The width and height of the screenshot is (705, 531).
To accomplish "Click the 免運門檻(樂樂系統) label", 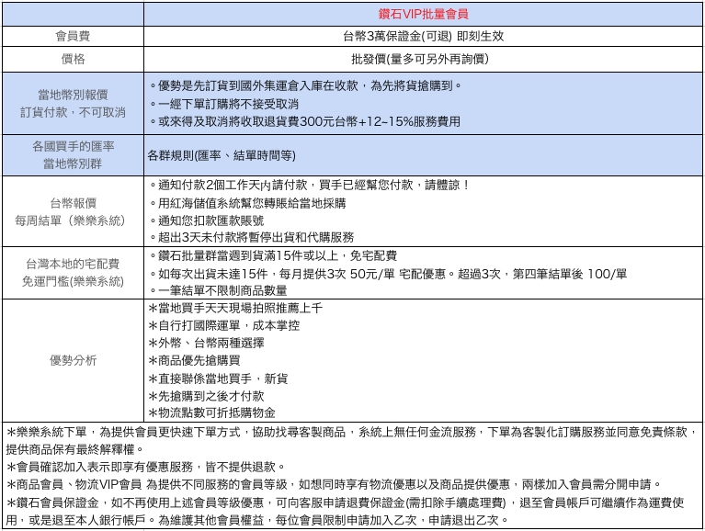I will click(x=73, y=281).
